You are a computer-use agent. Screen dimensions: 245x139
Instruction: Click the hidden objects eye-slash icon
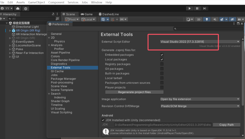[x=232, y=19]
